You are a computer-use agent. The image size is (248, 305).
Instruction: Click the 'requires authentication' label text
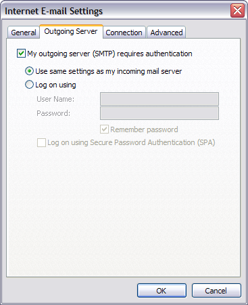tap(155, 54)
